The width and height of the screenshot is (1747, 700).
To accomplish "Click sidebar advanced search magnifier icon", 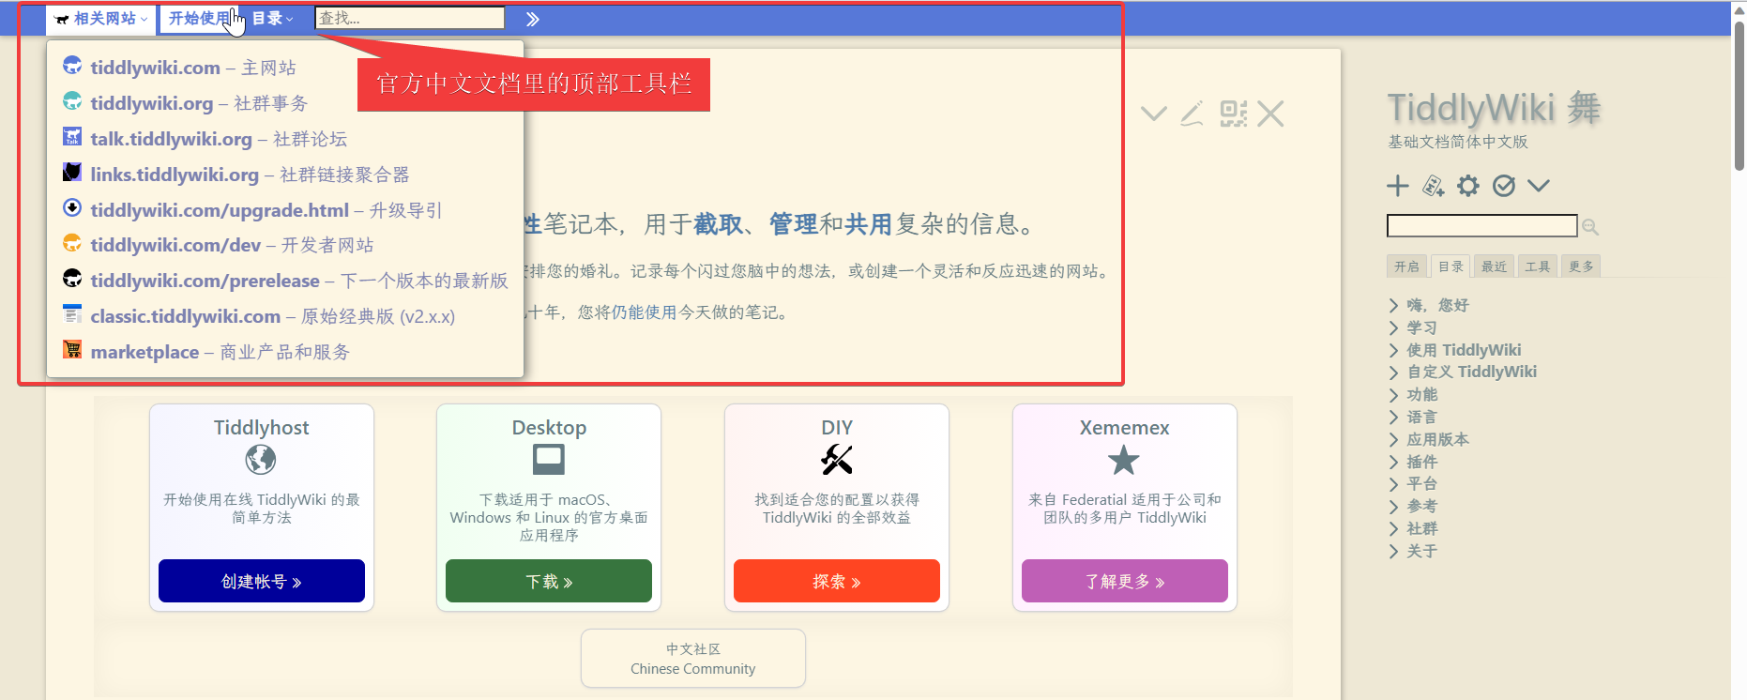I will pyautogui.click(x=1590, y=226).
